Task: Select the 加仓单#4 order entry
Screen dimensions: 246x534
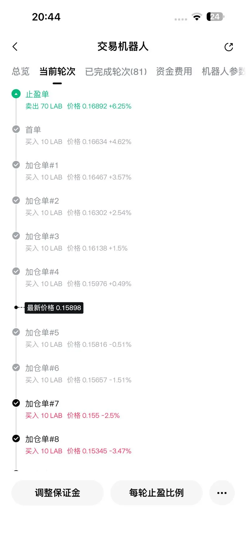Action: (x=78, y=278)
